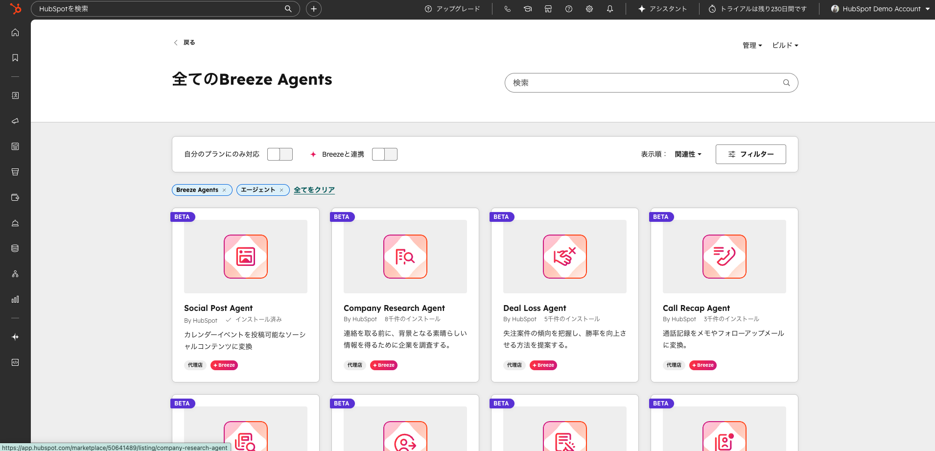Click 8千件のインストール text on Company Research Agent
Screen dimensions: 935x451
pos(413,319)
